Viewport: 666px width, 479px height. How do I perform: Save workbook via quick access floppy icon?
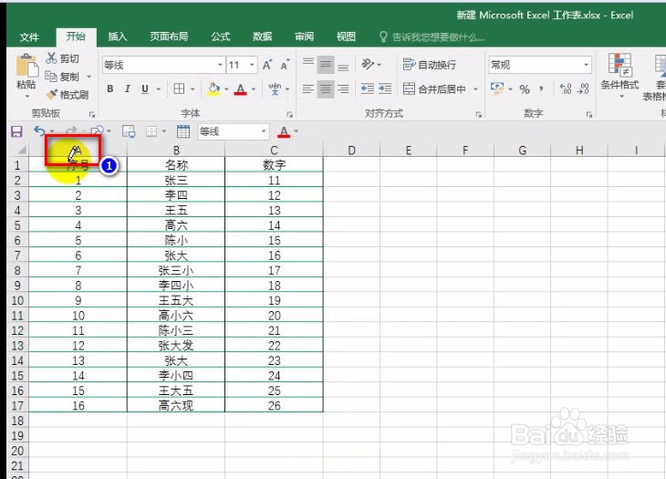pos(16,131)
